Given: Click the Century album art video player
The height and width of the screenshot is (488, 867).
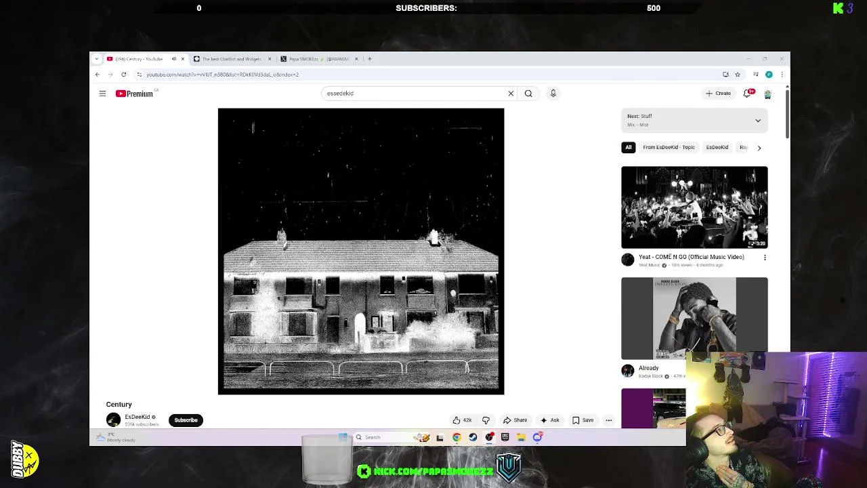Looking at the screenshot, I should point(361,251).
